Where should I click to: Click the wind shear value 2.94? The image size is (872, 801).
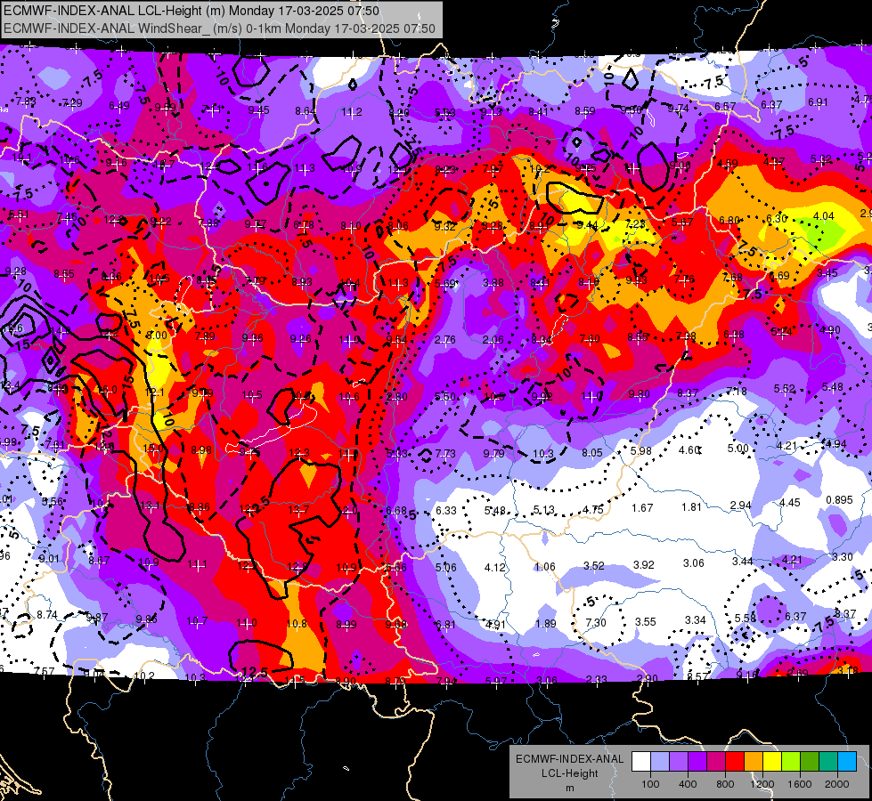(740, 505)
